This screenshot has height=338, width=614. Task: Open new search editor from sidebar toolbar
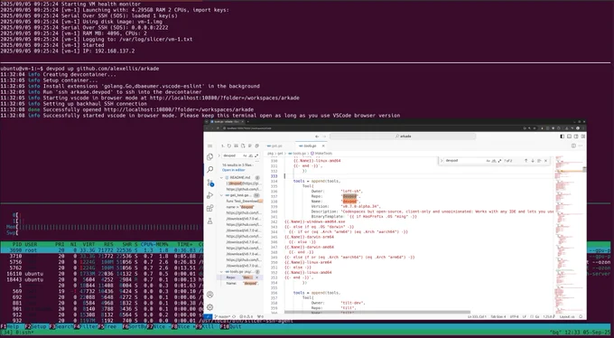click(x=243, y=146)
